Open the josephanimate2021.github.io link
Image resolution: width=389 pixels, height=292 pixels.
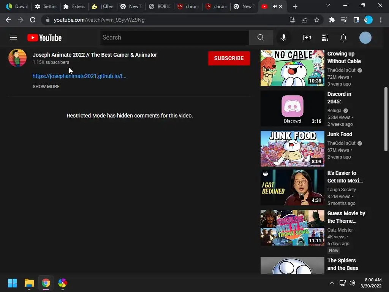pyautogui.click(x=79, y=76)
